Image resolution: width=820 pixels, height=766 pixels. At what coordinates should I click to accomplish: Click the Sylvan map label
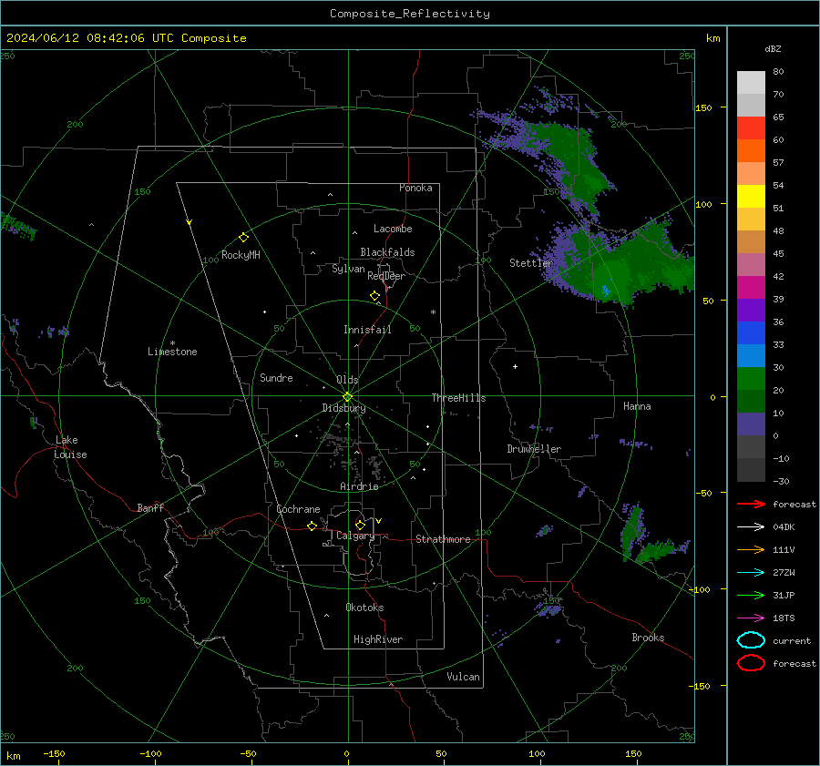click(x=348, y=269)
